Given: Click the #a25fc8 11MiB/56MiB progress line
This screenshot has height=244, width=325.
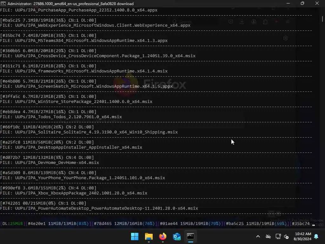Looking at the screenshot, I should tap(47, 142).
